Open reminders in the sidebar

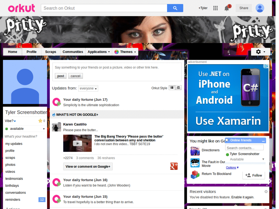click(x=13, y=199)
